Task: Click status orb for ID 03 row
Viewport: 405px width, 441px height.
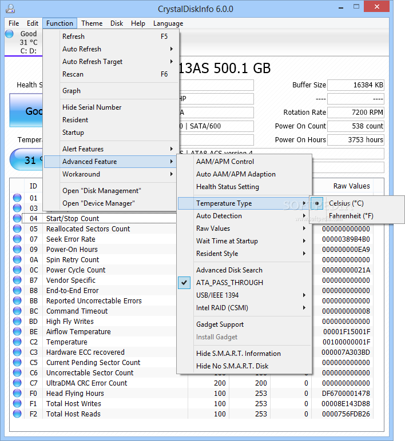Action: pos(17,208)
